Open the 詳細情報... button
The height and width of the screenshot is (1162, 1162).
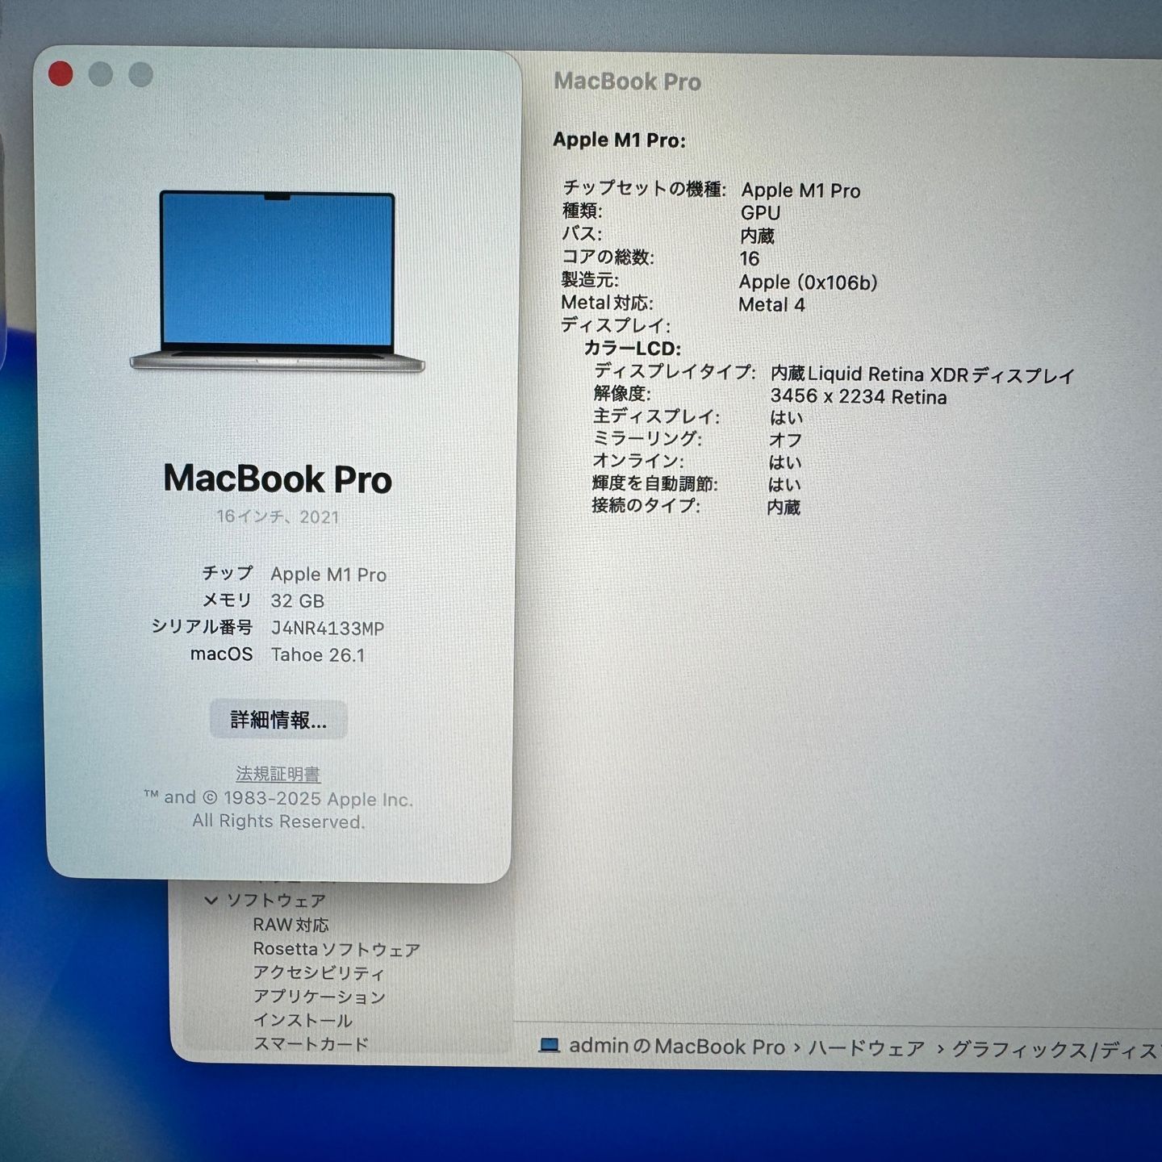(x=278, y=720)
